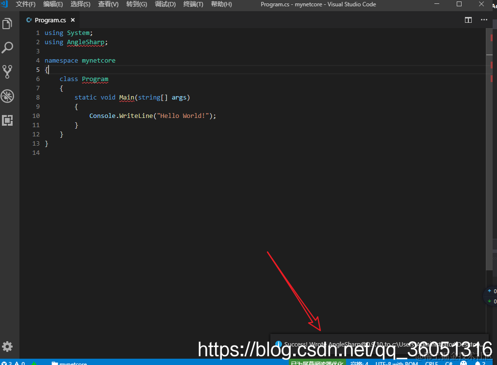Close the Program.cs tab
Image resolution: width=497 pixels, height=365 pixels.
[x=73, y=20]
